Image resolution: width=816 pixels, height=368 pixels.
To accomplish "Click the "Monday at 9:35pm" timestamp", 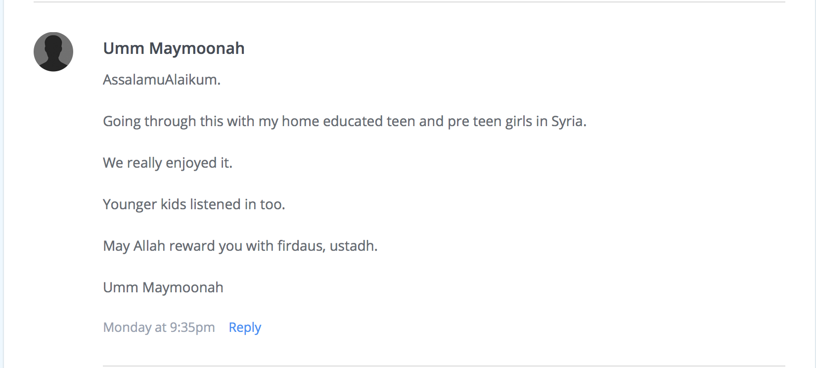I will (159, 327).
